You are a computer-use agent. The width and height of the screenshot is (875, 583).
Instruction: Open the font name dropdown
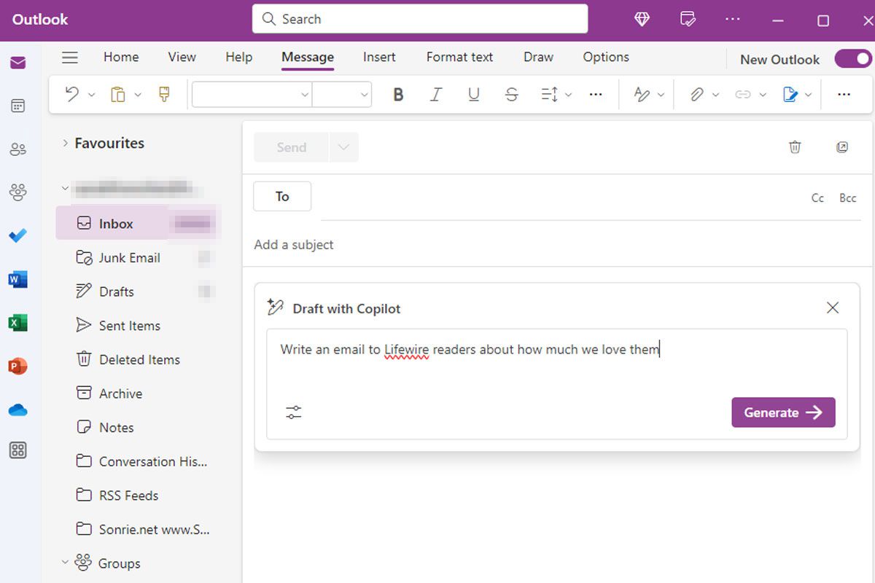pyautogui.click(x=252, y=95)
